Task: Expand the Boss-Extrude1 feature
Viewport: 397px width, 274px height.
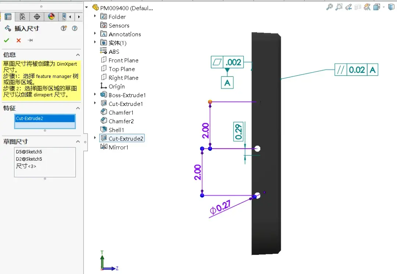Action: point(95,95)
